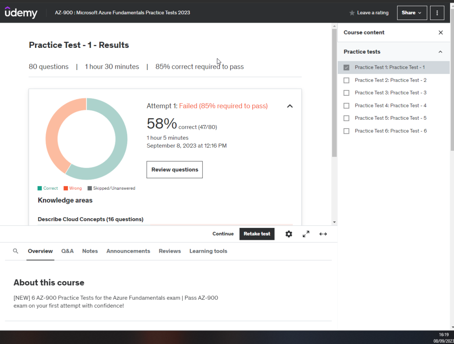Toggle expanded view with the horizontal arrows icon
This screenshot has width=454, height=344.
323,234
